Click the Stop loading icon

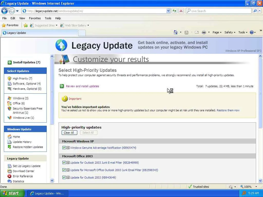click(x=181, y=11)
